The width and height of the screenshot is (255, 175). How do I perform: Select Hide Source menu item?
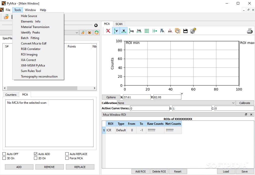point(38,16)
